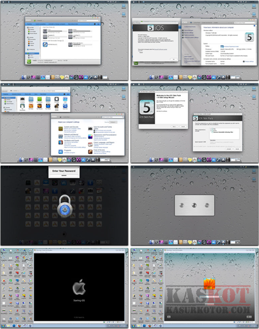Open the DVD RW Drive icon in the Computer window
The image size is (259, 329).
pos(45,44)
